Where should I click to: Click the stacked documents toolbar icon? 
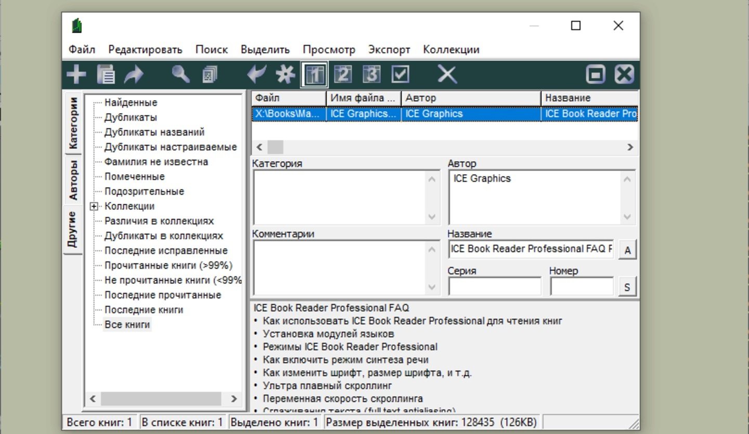tap(210, 75)
